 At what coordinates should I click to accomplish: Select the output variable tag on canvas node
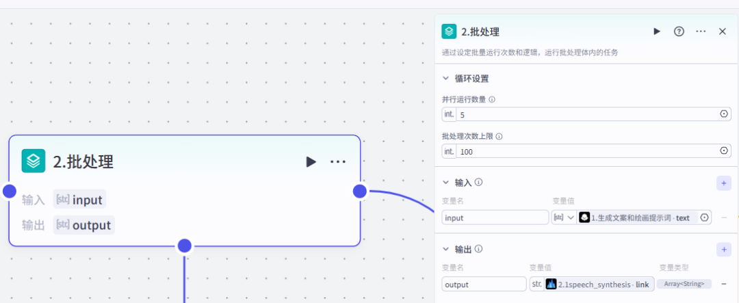click(84, 225)
